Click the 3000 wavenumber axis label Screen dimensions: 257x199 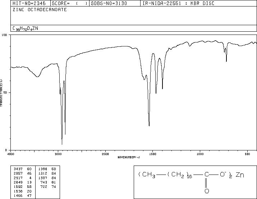point(58,154)
